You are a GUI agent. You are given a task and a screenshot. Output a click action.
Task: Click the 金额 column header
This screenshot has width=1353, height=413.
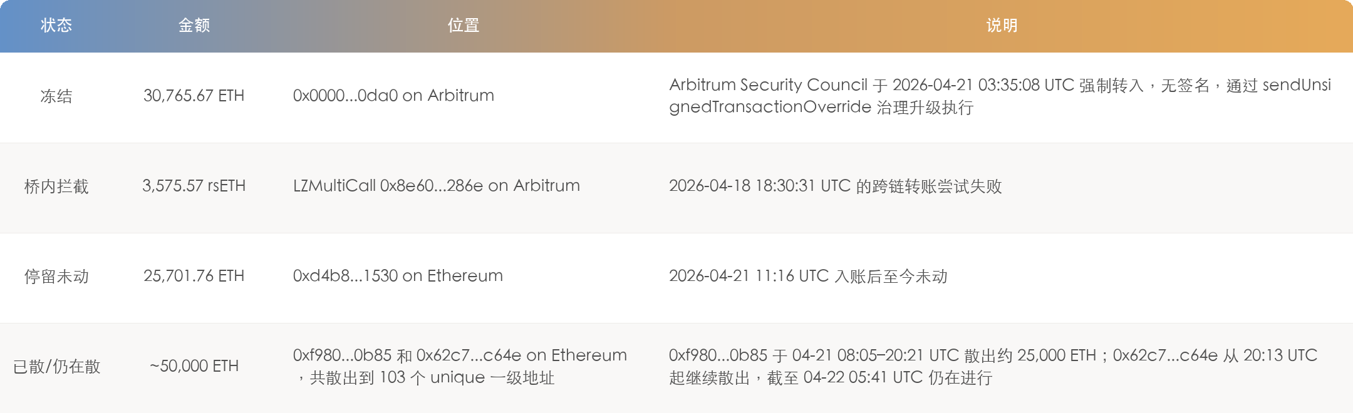(194, 26)
